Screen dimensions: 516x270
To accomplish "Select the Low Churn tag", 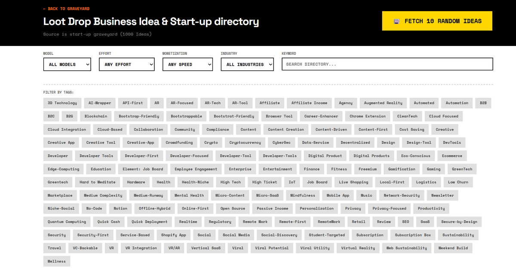I will (x=458, y=182).
